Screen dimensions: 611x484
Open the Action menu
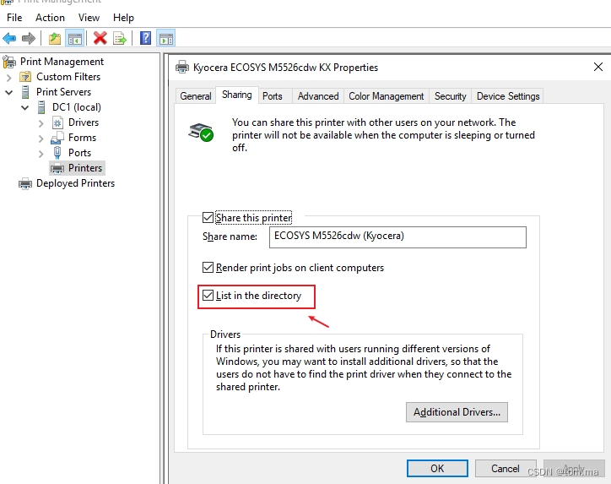(50, 18)
